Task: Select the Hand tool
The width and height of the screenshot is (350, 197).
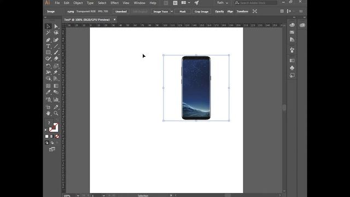Action: (48, 113)
